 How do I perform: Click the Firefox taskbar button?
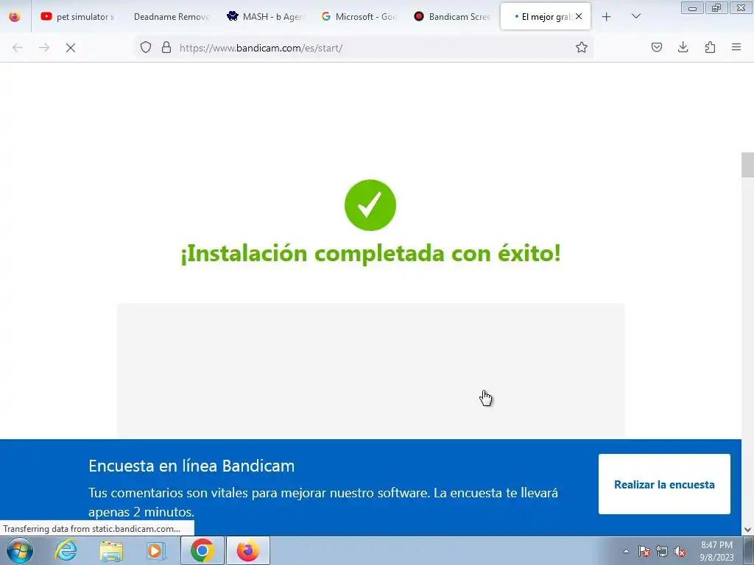coord(247,550)
